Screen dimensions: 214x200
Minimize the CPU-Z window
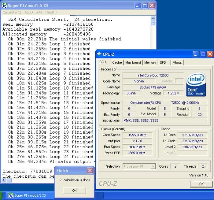[x=196, y=54]
